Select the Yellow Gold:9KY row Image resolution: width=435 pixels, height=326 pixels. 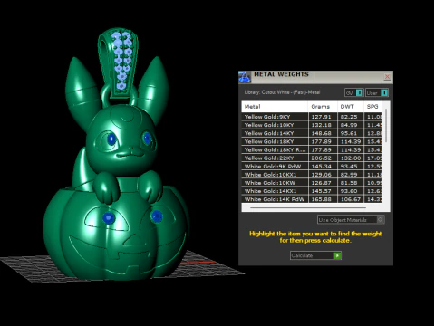[x=312, y=117]
